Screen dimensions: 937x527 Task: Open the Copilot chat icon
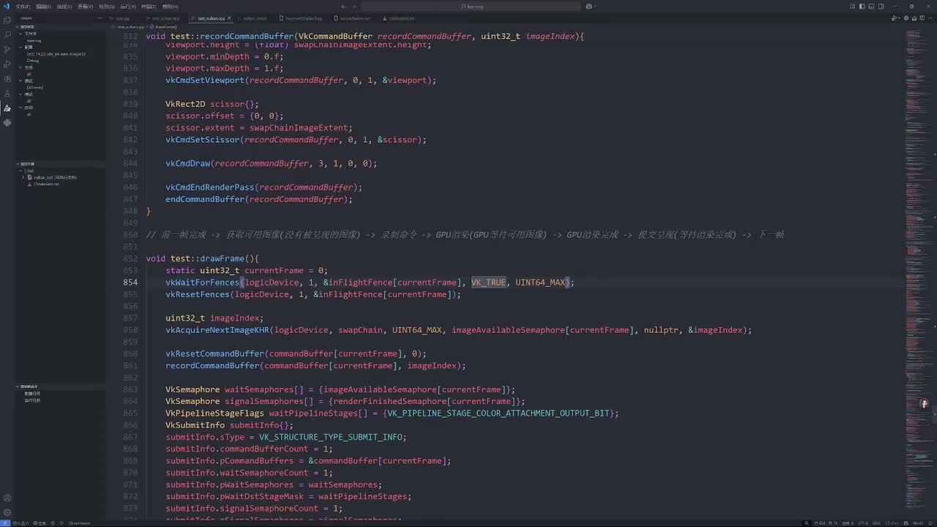pos(589,6)
